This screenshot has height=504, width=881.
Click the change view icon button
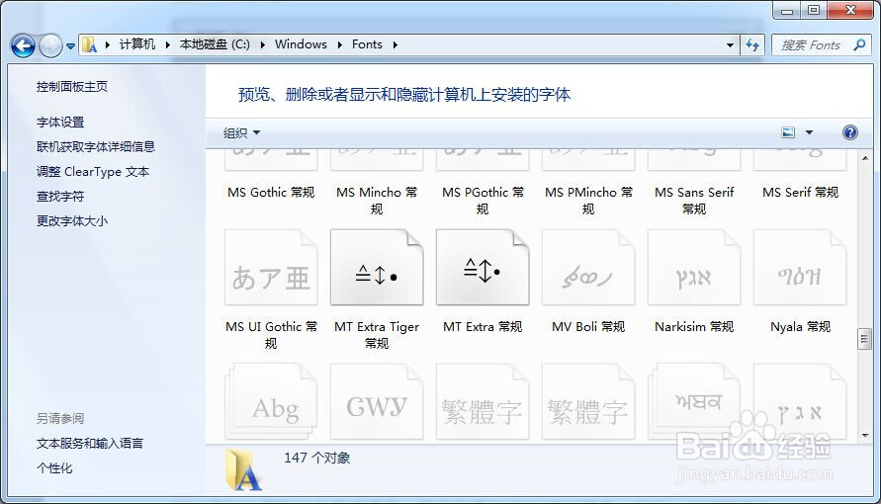[x=788, y=132]
